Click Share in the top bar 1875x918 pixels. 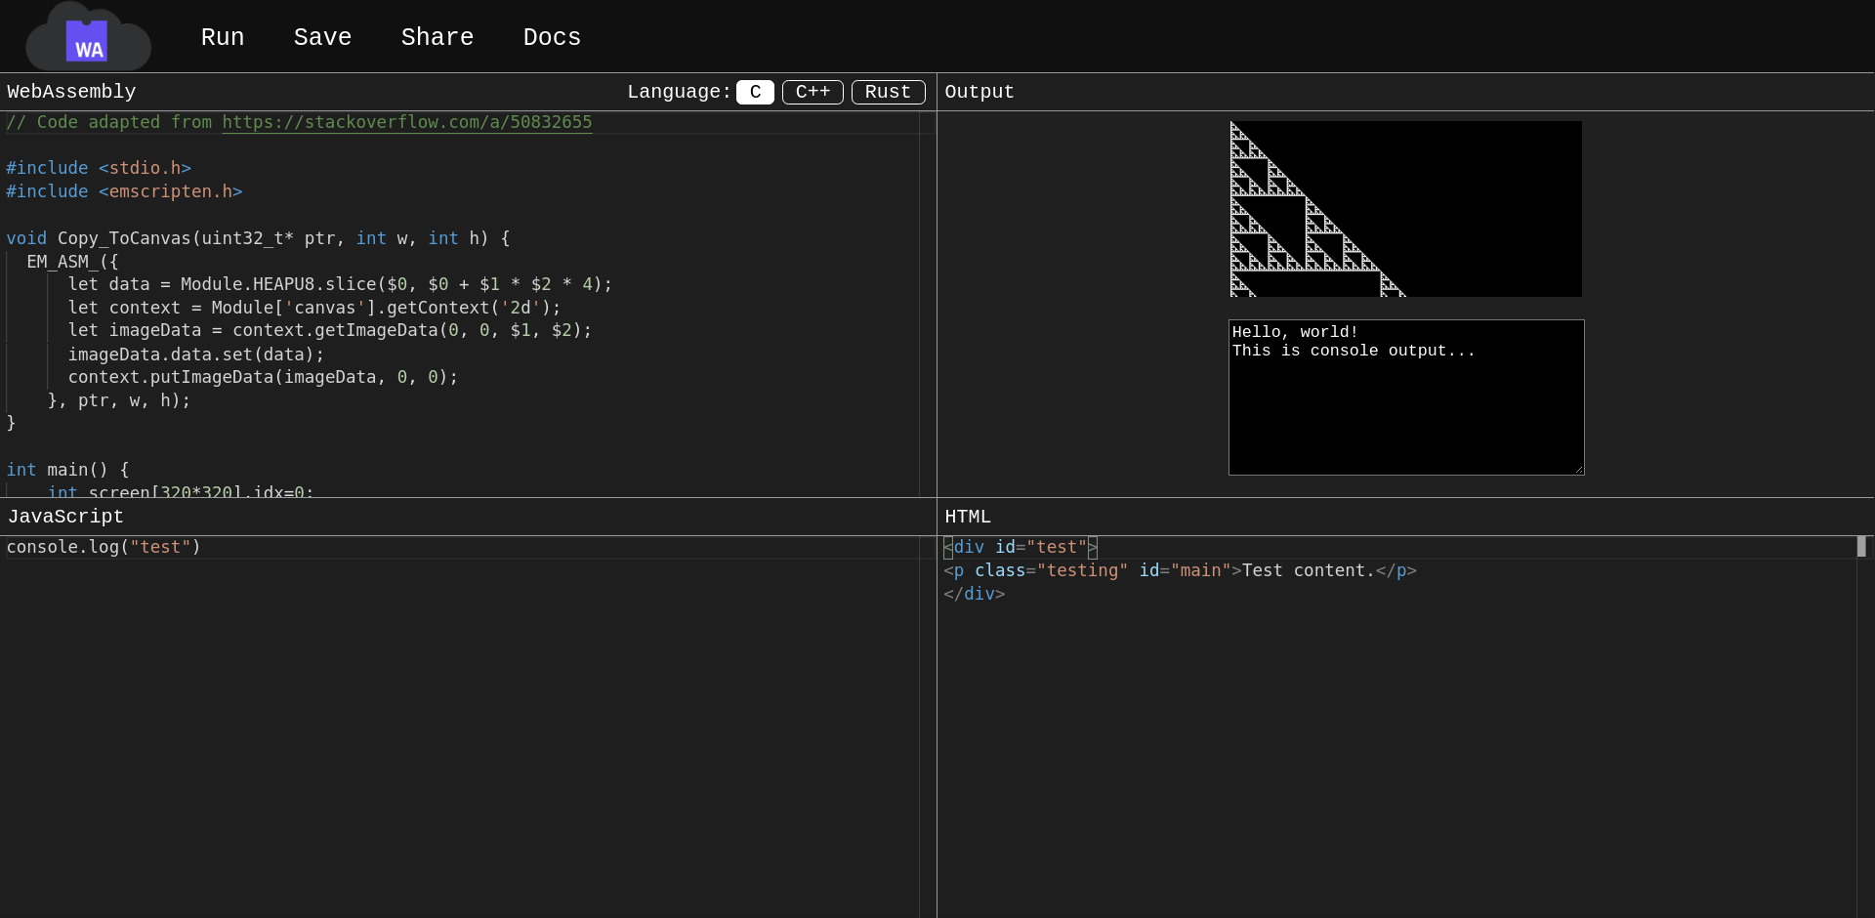(x=437, y=37)
